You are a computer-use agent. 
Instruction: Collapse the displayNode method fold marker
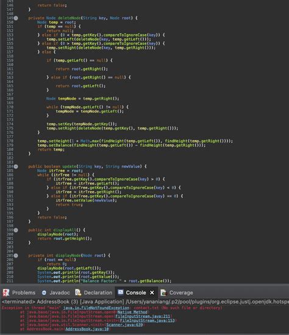pyautogui.click(x=16, y=256)
